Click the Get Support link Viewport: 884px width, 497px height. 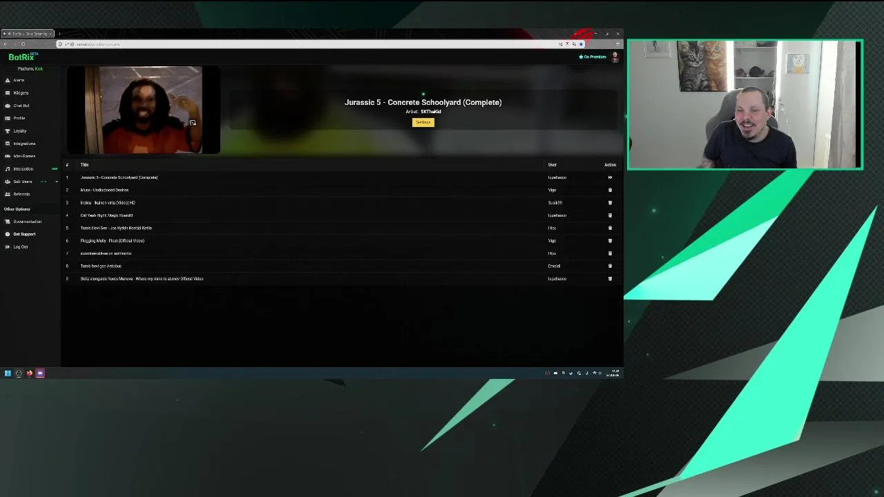(x=24, y=234)
